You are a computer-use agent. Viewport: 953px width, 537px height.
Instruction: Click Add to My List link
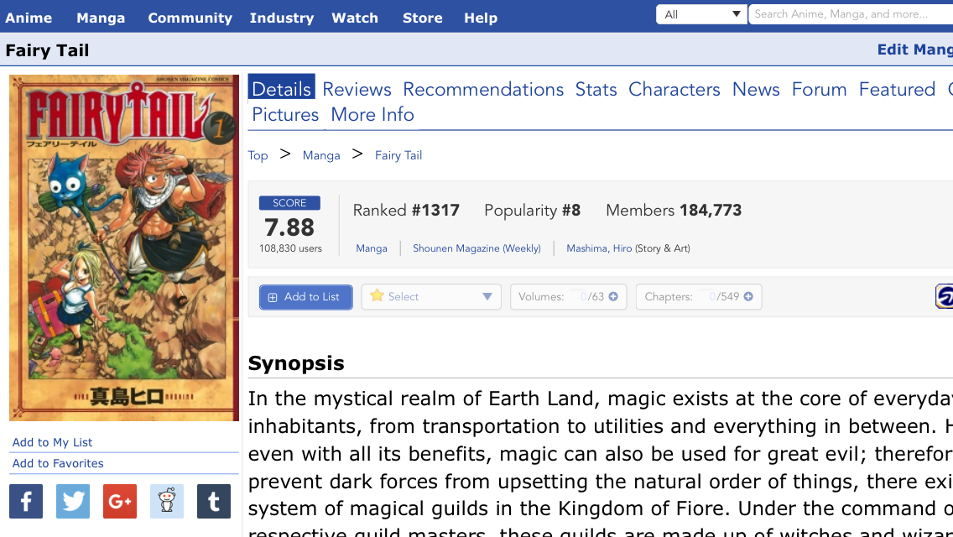coord(52,442)
